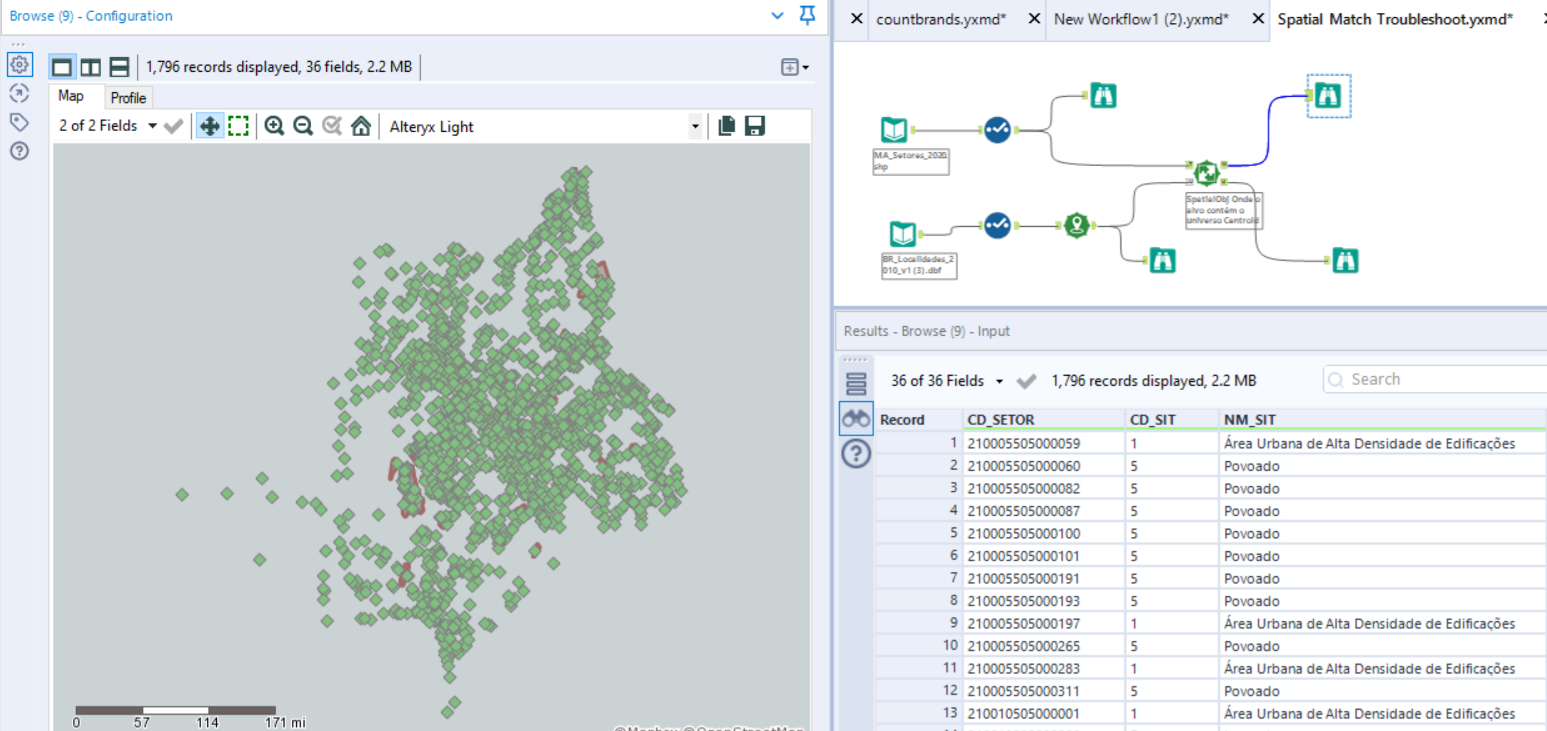Click the CD_SETOR column header
The image size is (1547, 731).
pyautogui.click(x=1001, y=420)
